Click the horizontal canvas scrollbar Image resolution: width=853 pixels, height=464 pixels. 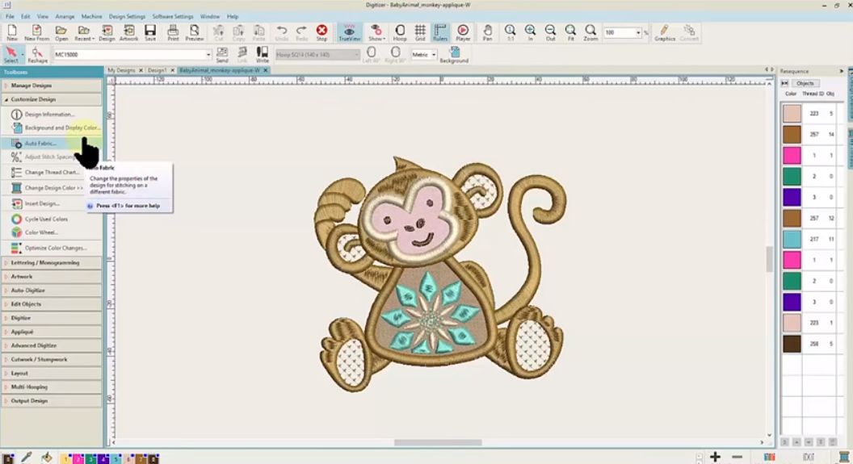[x=438, y=442]
